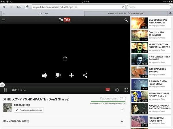Open the BLOOPERS: КАК МЫ СНИМАЛИ title
This screenshot has width=173, height=129.
(x=158, y=21)
